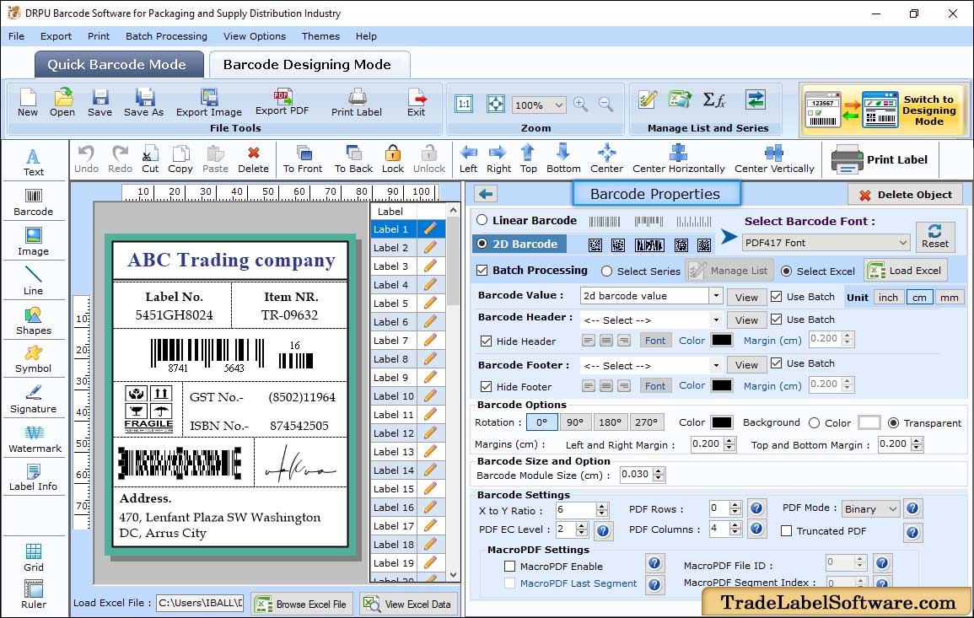This screenshot has width=974, height=618.
Task: Click zoom in magnifier icon
Action: (581, 105)
